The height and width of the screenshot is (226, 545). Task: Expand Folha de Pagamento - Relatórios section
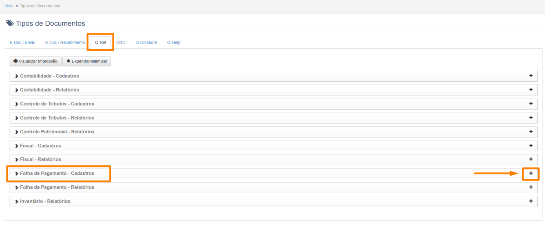(57, 187)
